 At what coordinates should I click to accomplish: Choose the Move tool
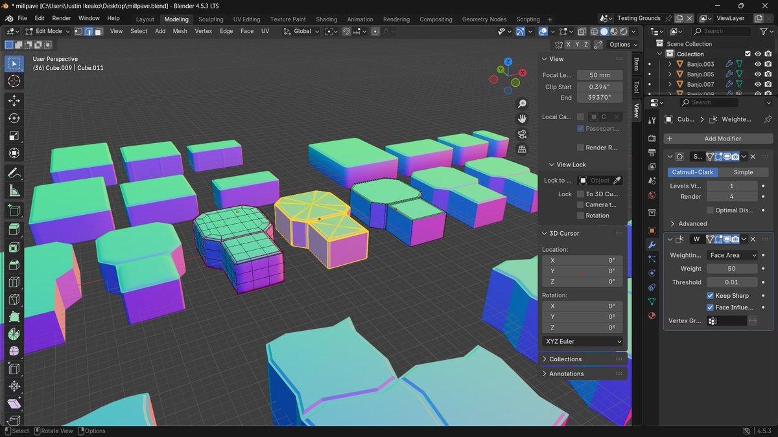pos(14,101)
